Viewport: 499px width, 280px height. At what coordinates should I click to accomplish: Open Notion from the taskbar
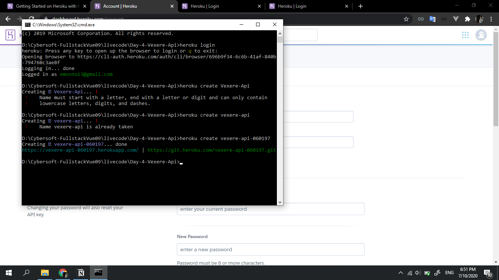(x=80, y=272)
